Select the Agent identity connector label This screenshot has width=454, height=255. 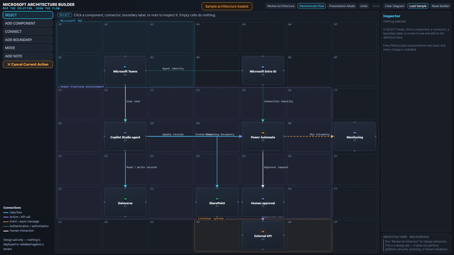173,69
